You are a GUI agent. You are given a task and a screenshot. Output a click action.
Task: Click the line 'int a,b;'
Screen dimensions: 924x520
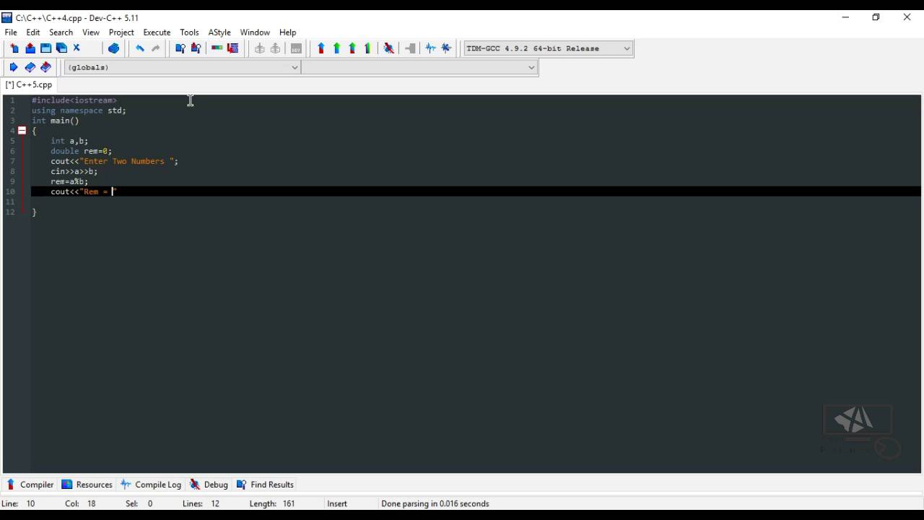[x=69, y=141]
